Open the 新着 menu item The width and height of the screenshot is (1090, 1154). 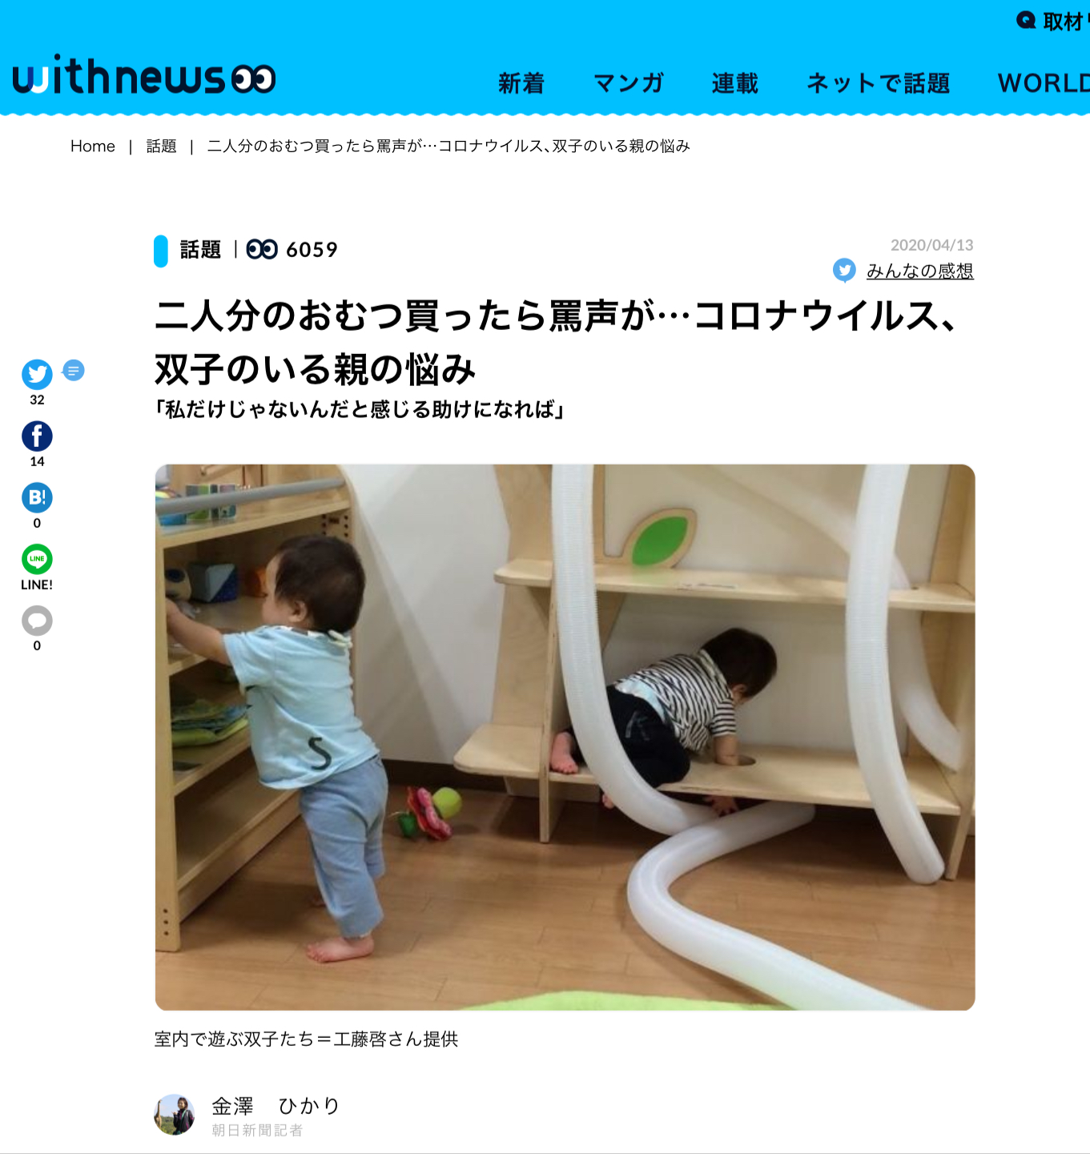click(x=521, y=83)
